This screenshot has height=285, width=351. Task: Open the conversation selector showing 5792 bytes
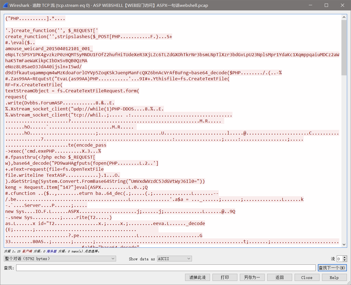pyautogui.click(x=60, y=259)
